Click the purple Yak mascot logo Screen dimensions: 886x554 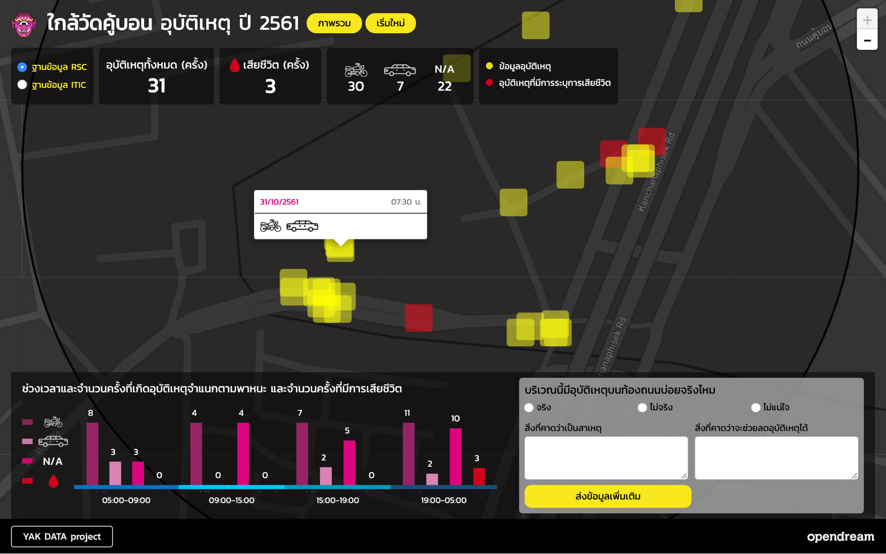coord(24,24)
